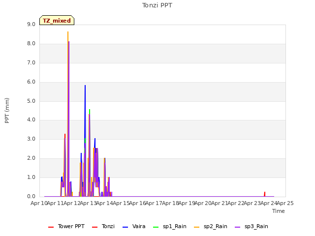Click the PPT (mm) y-axis label

click(x=7, y=110)
